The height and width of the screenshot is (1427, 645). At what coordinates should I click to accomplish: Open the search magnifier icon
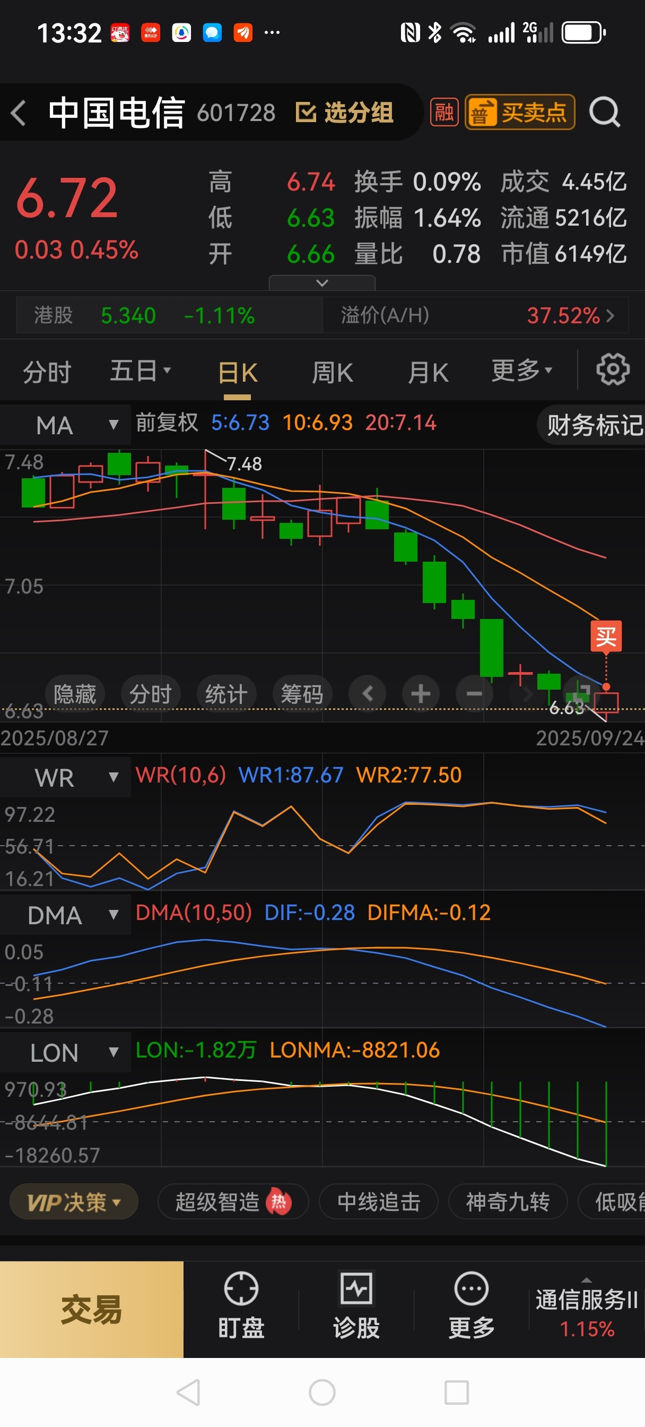click(604, 113)
